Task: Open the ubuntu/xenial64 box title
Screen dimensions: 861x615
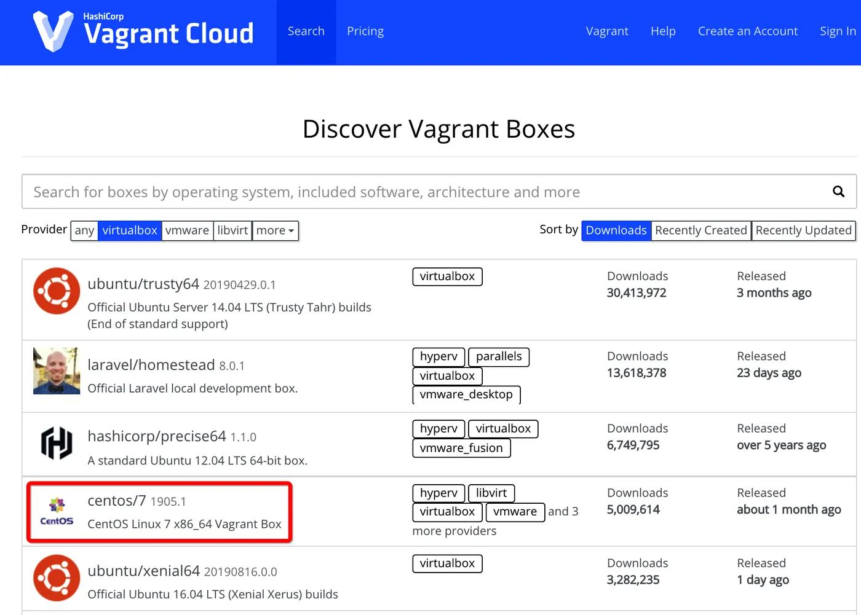Action: [x=144, y=571]
